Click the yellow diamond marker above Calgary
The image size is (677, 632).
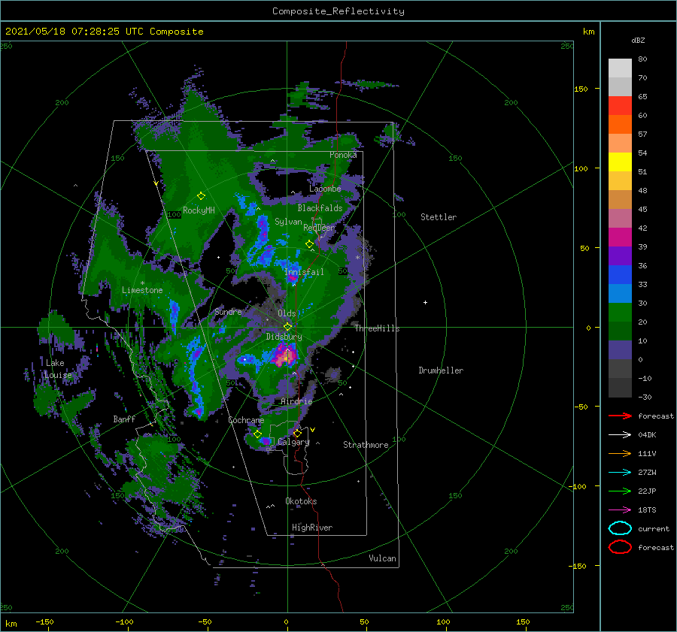(297, 433)
